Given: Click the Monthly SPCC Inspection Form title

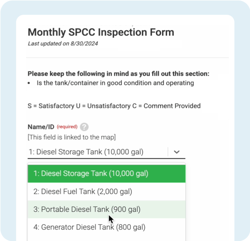Looking at the screenshot, I should [101, 32].
